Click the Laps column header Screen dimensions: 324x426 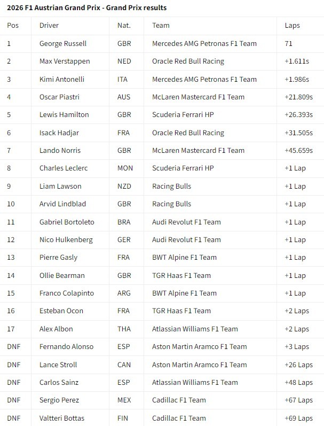(x=293, y=26)
